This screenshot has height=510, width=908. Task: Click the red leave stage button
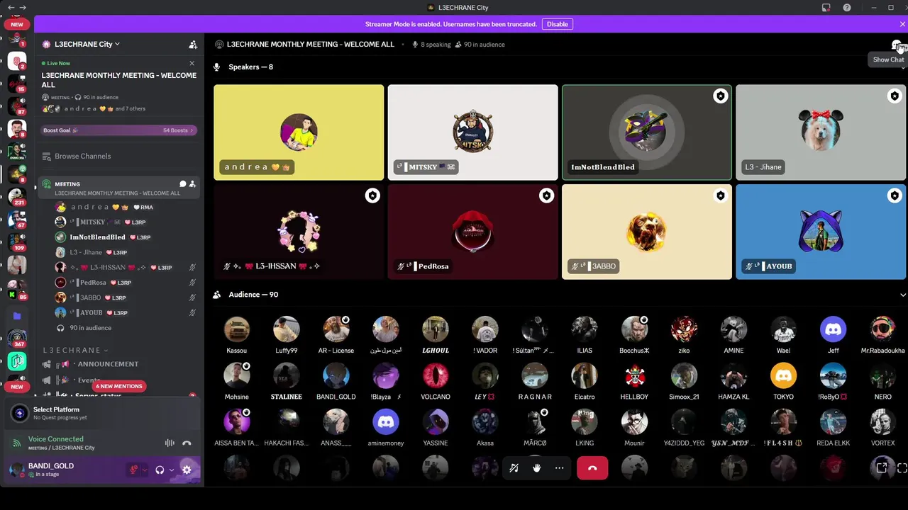592,468
